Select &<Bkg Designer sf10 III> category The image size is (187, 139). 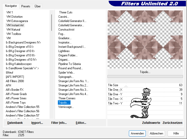tap(20, 55)
